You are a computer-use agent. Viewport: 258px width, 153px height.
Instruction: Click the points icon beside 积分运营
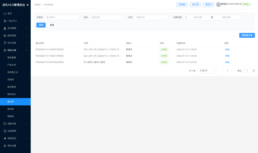click(5, 43)
